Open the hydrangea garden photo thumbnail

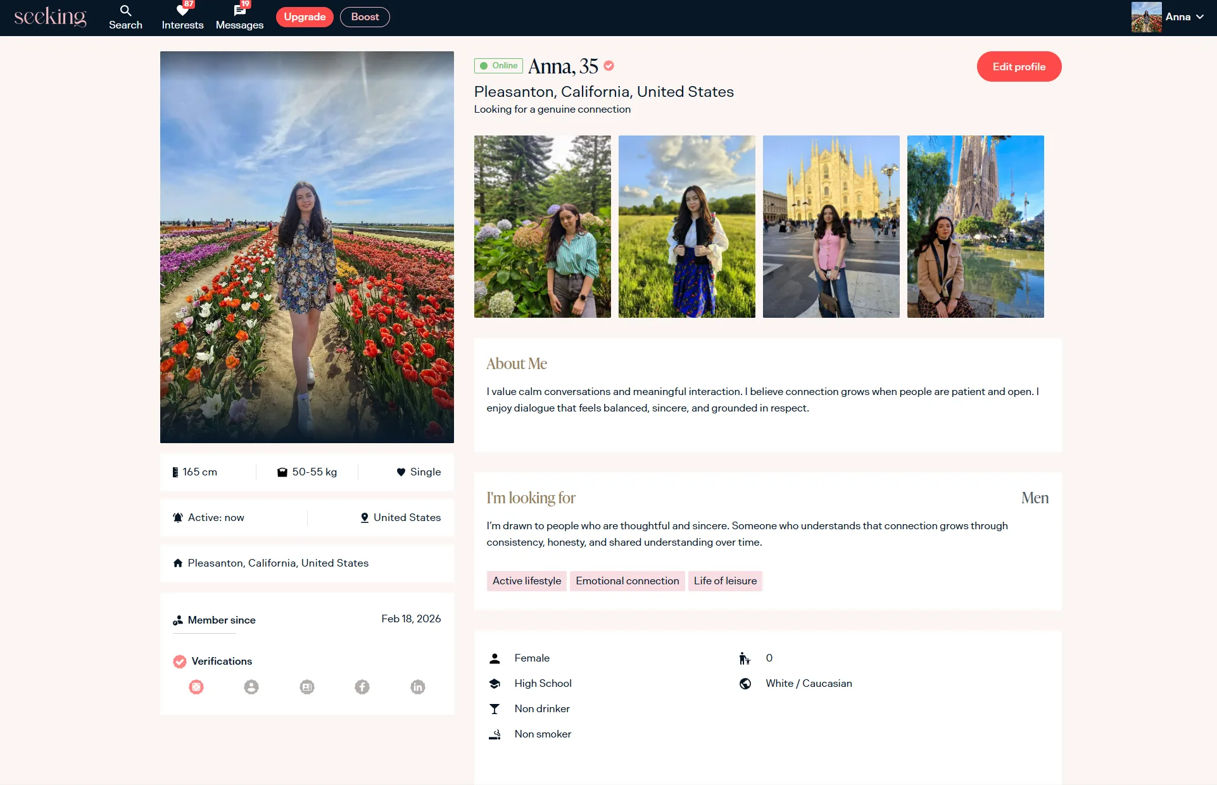(x=543, y=227)
